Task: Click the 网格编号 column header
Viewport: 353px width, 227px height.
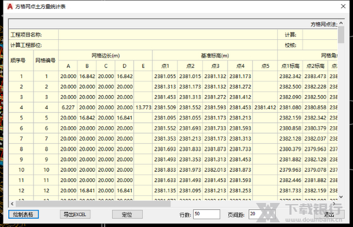Action: (46, 60)
